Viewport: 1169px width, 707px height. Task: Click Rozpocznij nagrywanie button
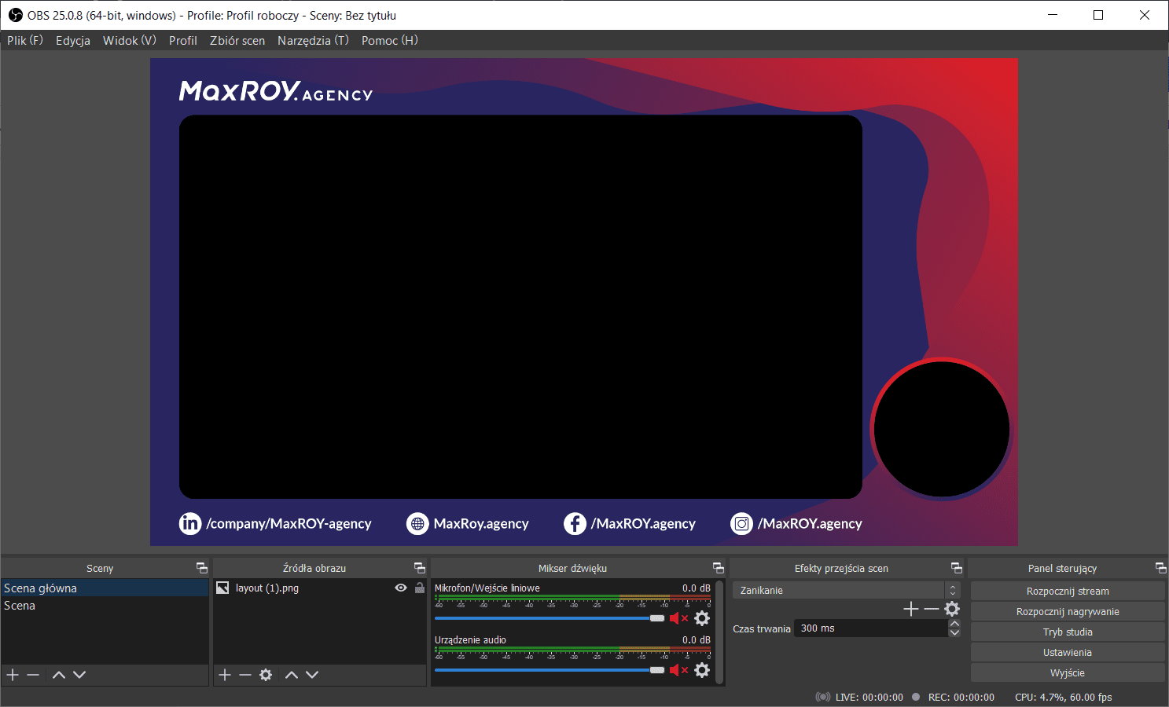1067,611
